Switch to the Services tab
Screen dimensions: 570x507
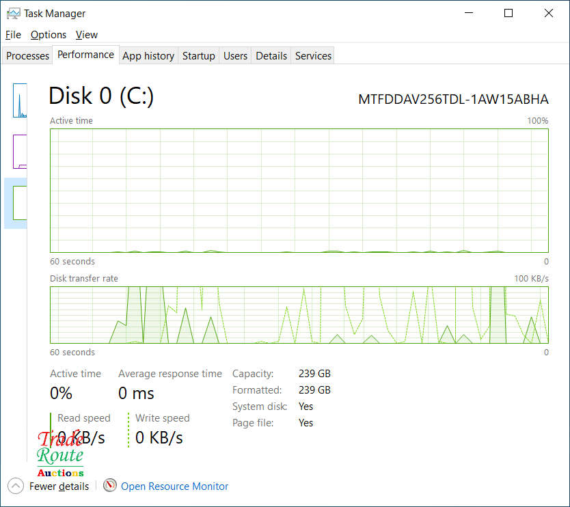tap(312, 55)
